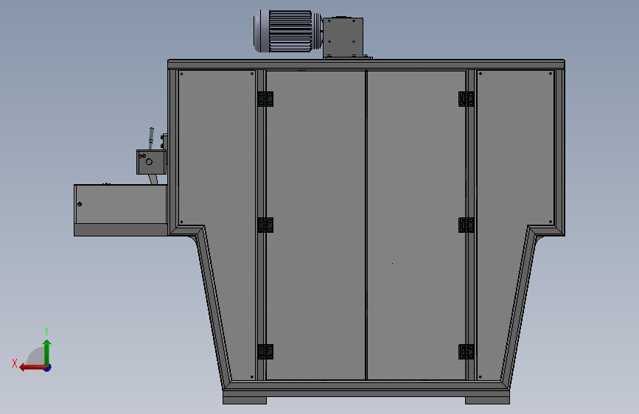639x414 pixels.
Task: Select the large side box on left
Action: click(x=121, y=210)
